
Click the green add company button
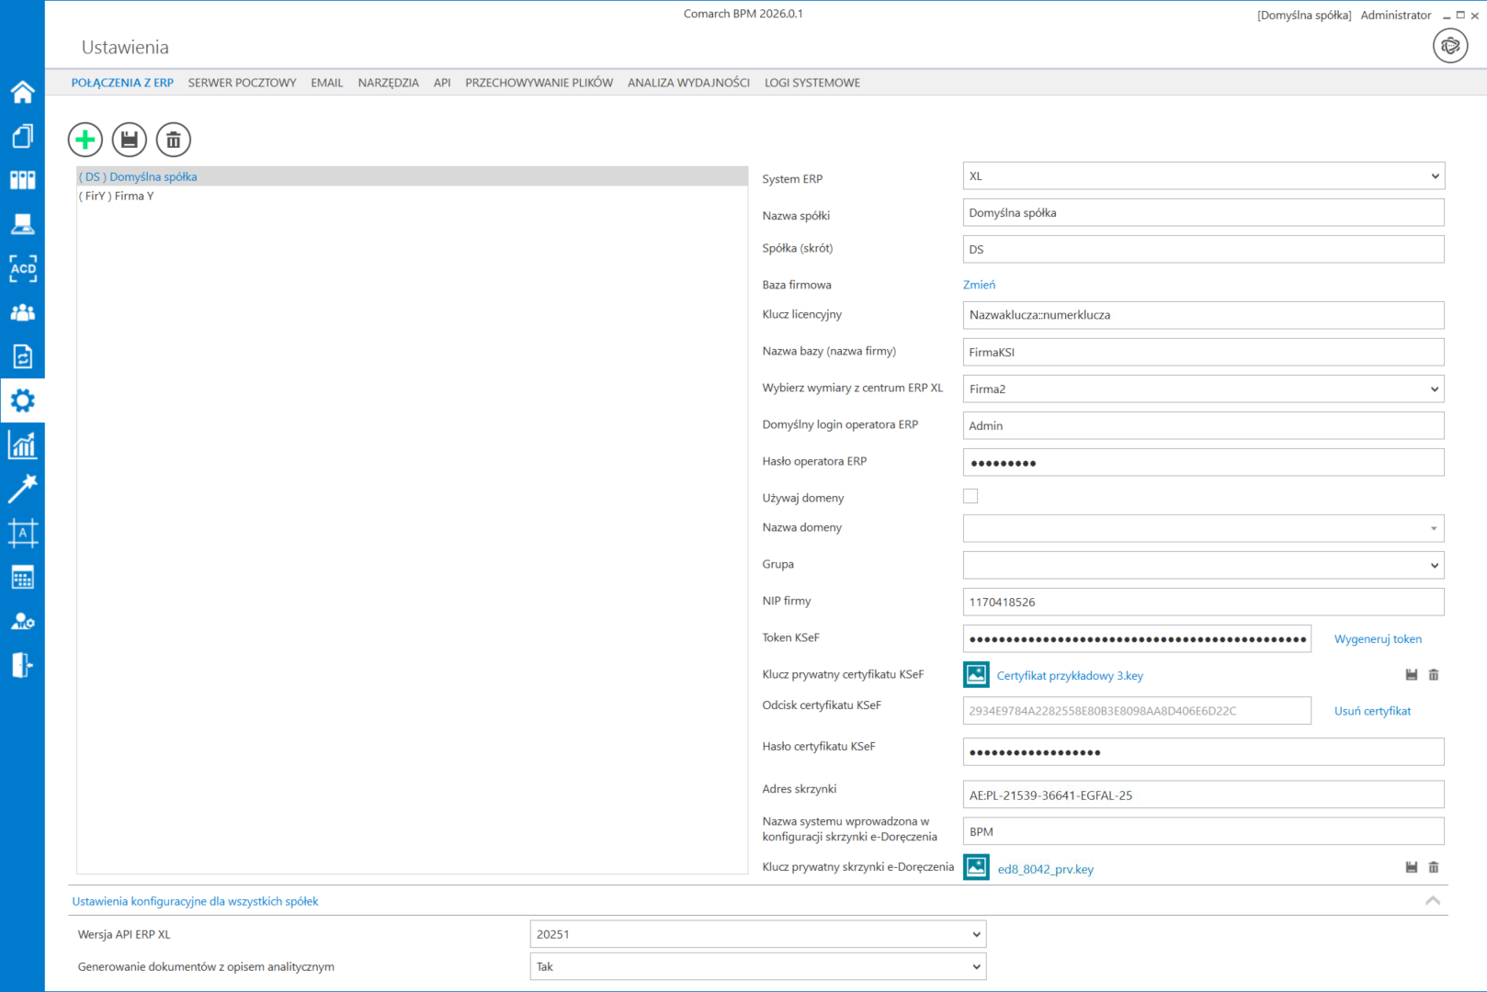tap(85, 140)
